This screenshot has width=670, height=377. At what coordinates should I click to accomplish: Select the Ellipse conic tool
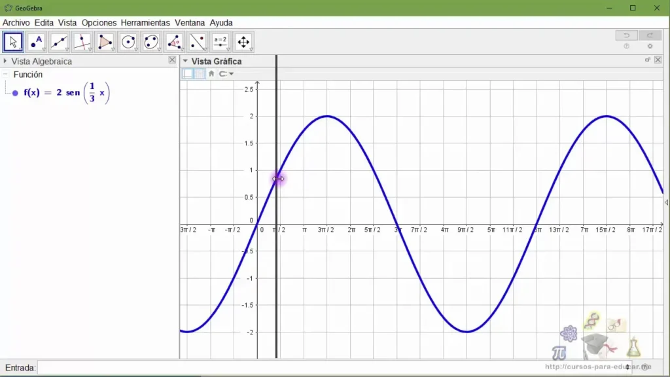click(151, 42)
